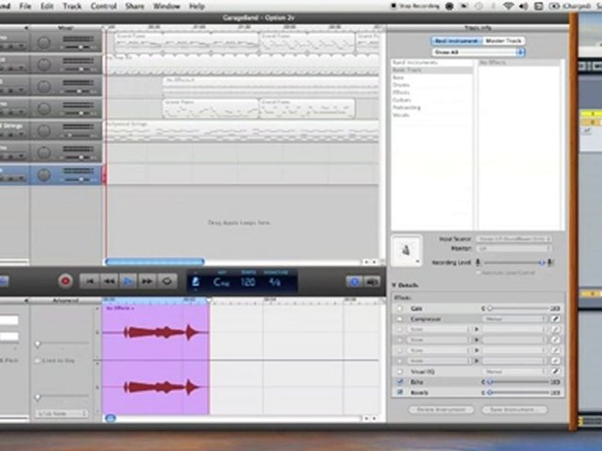Click the low-level microphone icon beside Recording Level
This screenshot has width=602, height=451.
(x=478, y=262)
